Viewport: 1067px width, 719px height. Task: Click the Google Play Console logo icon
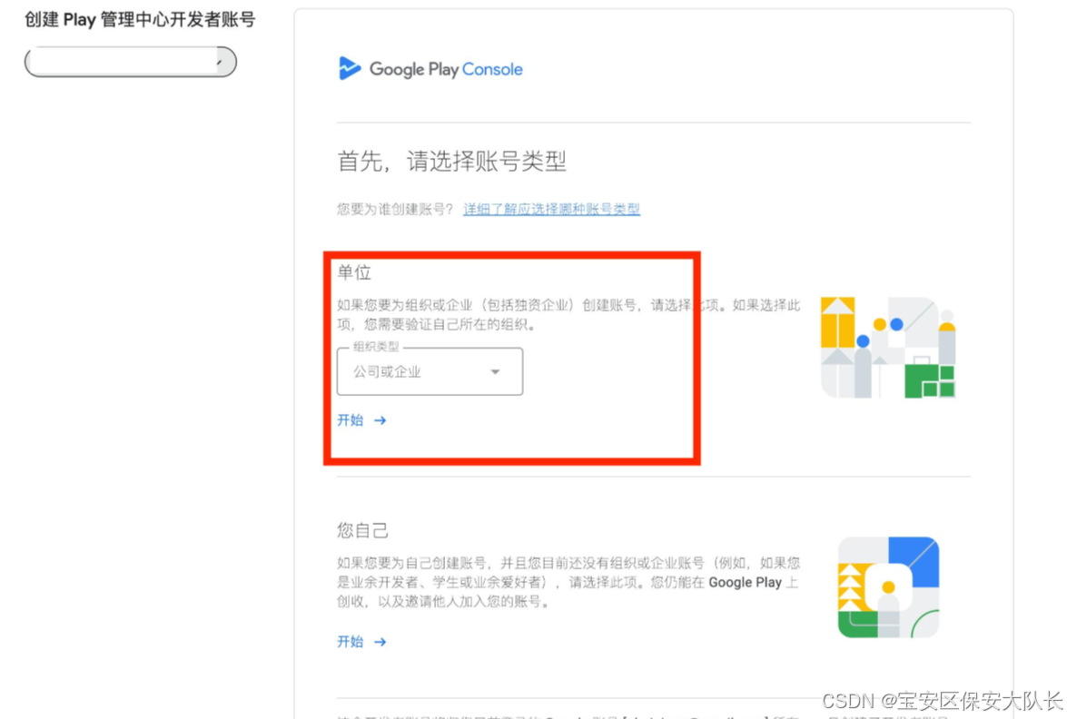[x=349, y=68]
